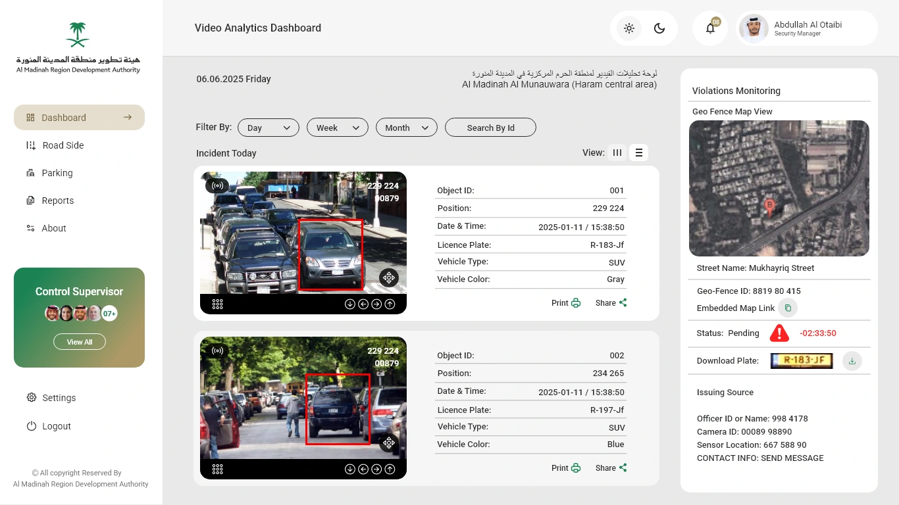Click the red warning alert icon
The height and width of the screenshot is (505, 899).
779,333
